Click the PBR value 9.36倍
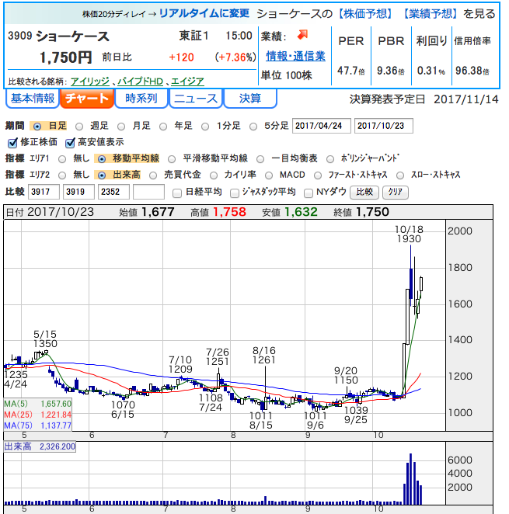Image resolution: width=509 pixels, height=514 pixels. click(x=391, y=71)
